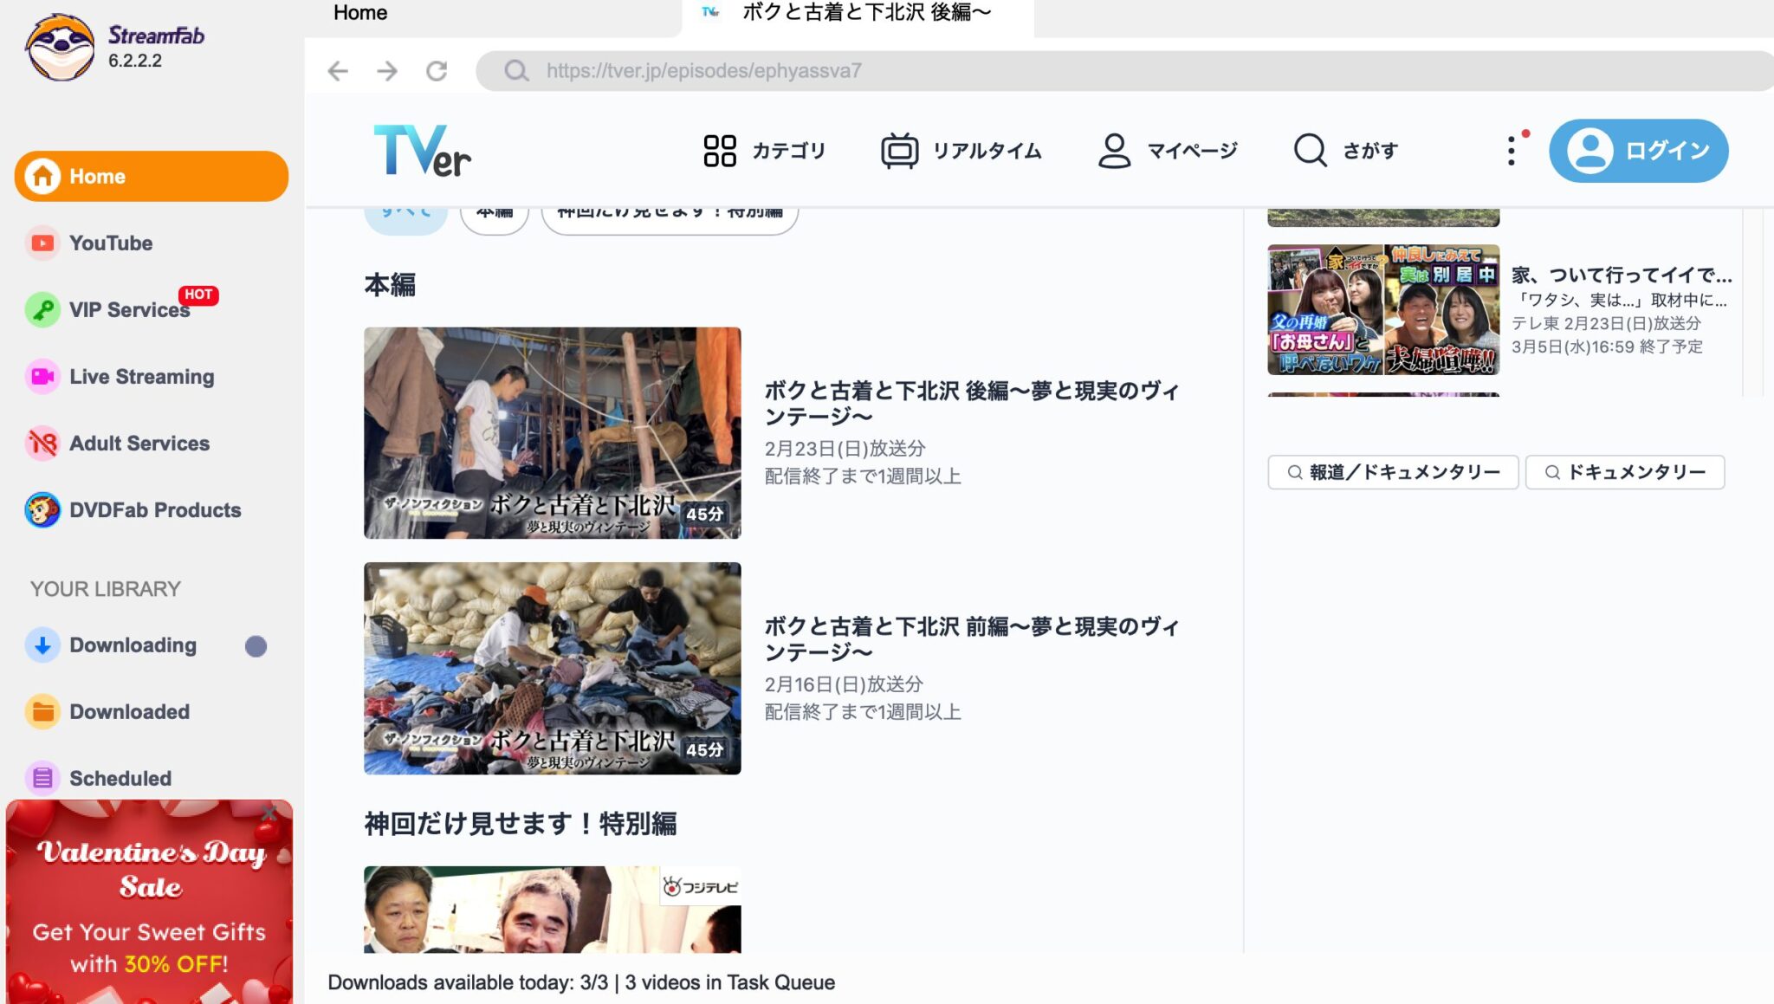This screenshot has width=1774, height=1004.
Task: Click the TVer logo to return home
Action: pos(424,149)
